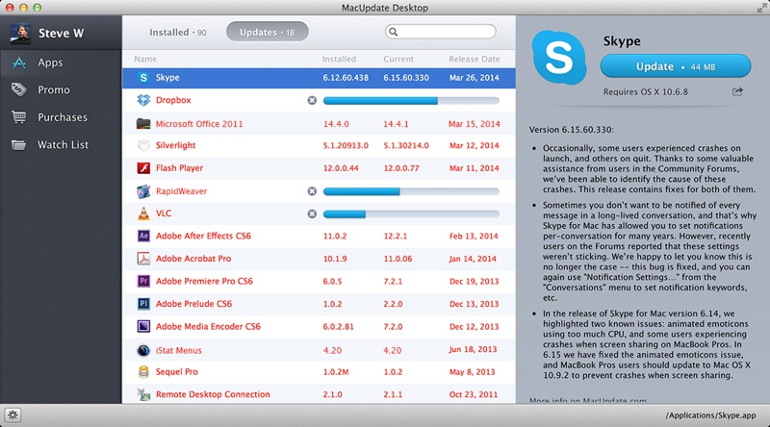Click the Remote Desktop Connection icon

click(142, 394)
